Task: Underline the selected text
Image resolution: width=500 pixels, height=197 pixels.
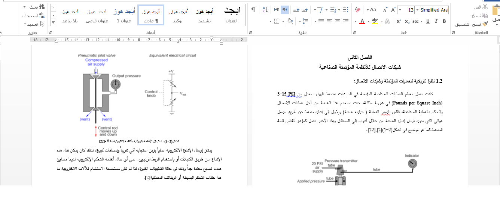Action: (x=428, y=21)
